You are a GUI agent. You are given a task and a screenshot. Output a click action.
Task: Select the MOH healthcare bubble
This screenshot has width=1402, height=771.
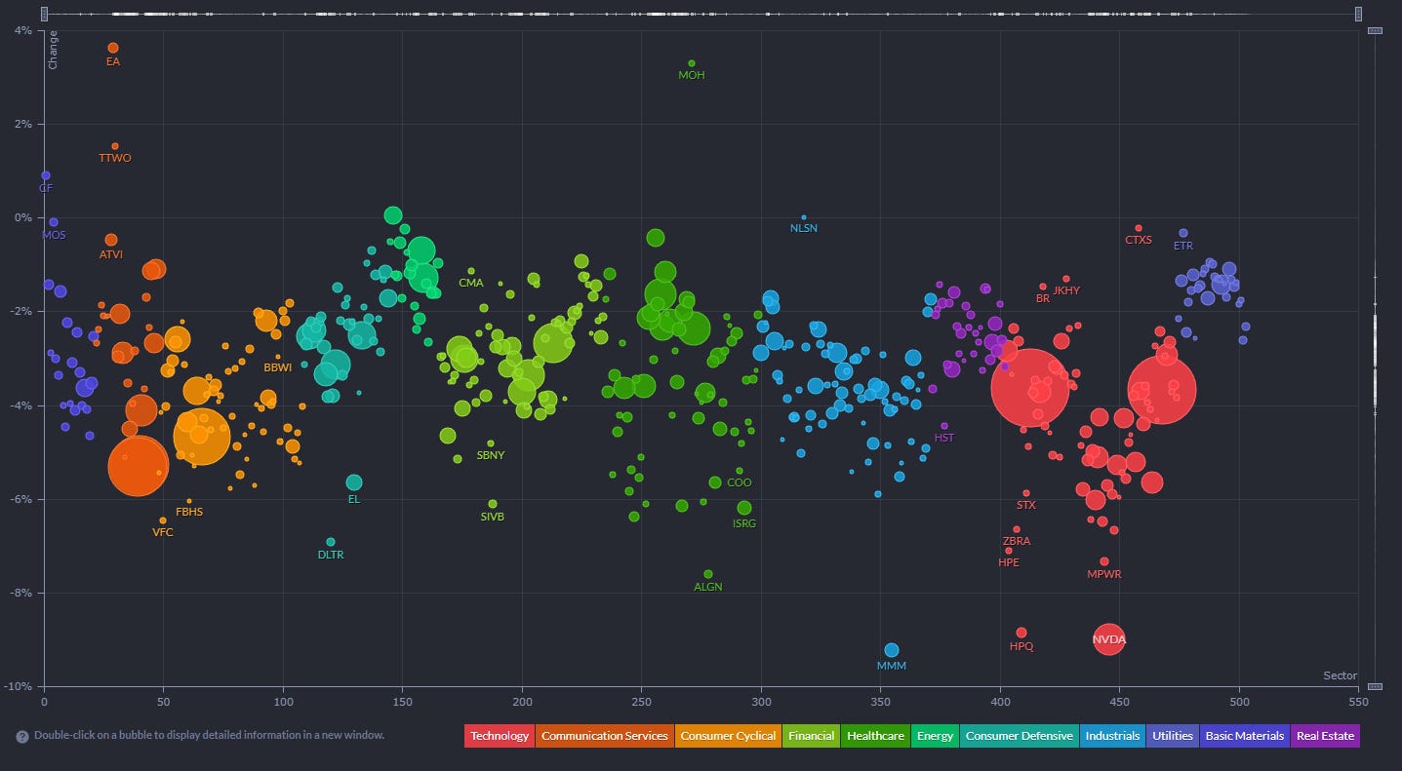point(692,63)
